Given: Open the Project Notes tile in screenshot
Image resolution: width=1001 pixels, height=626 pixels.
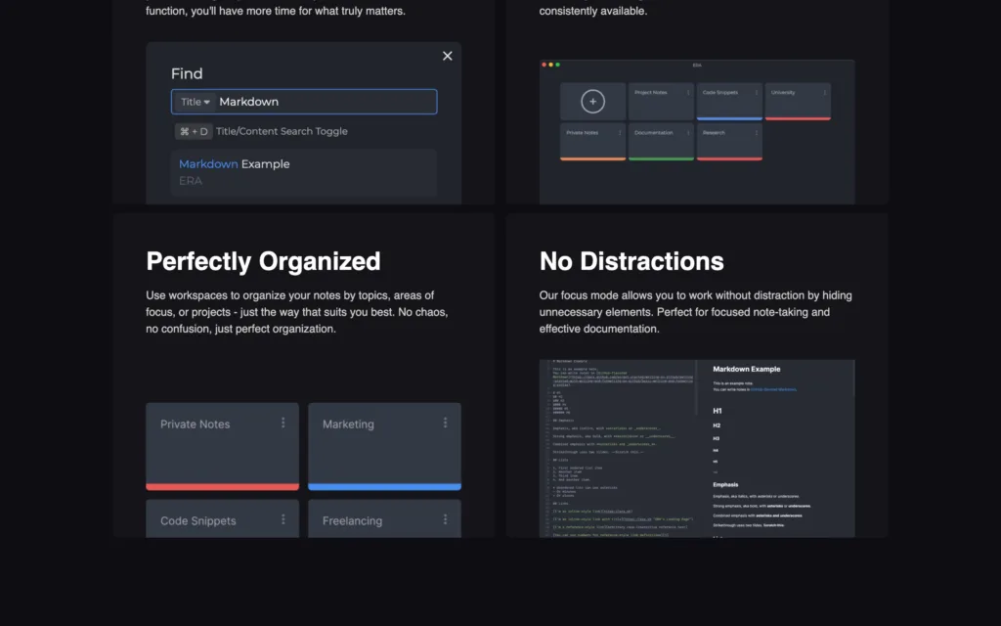Looking at the screenshot, I should coord(661,102).
